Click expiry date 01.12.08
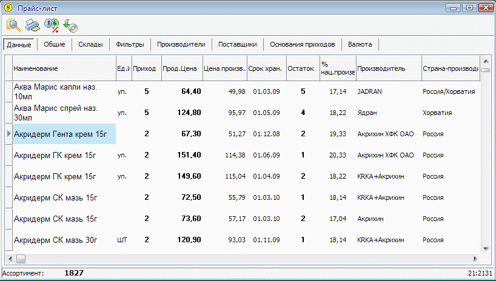This screenshot has height=281, width=496. pyautogui.click(x=266, y=134)
